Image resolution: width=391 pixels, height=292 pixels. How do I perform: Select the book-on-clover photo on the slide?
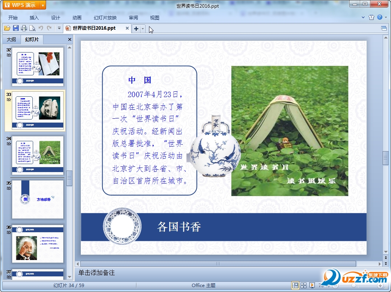click(x=290, y=131)
